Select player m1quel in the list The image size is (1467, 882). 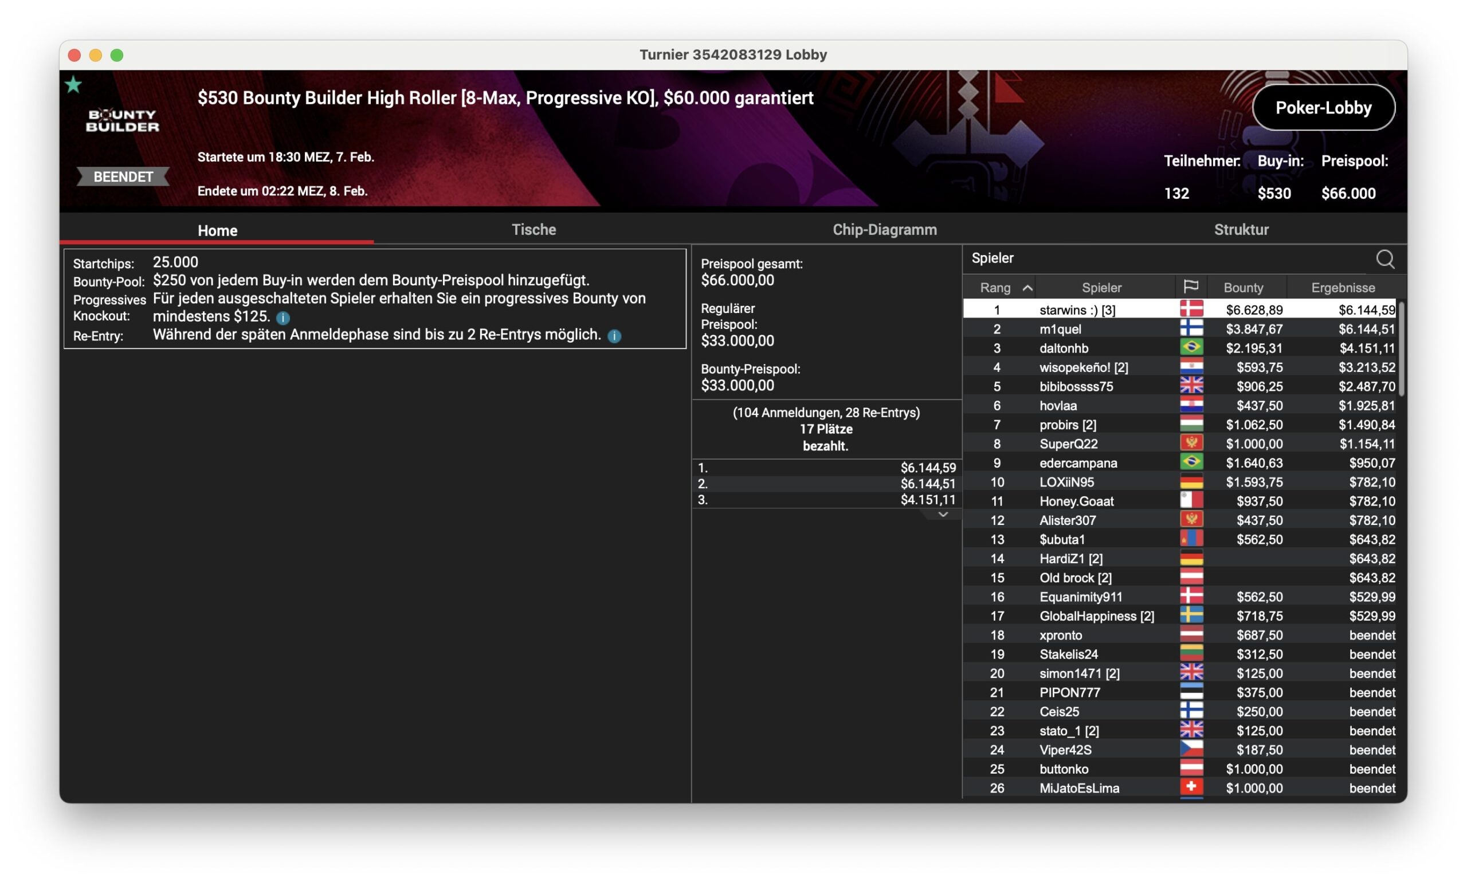[1061, 328]
